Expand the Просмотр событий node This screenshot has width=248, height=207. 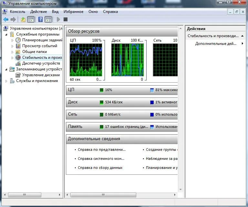12,46
